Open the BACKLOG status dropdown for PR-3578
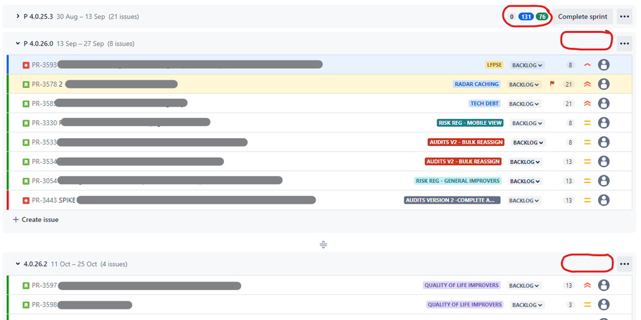Screen dimensions: 641x320 click(x=524, y=84)
